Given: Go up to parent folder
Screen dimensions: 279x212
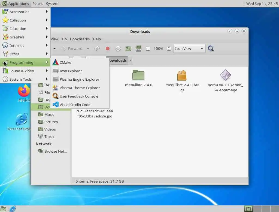Looking at the screenshot, I should point(97,49).
